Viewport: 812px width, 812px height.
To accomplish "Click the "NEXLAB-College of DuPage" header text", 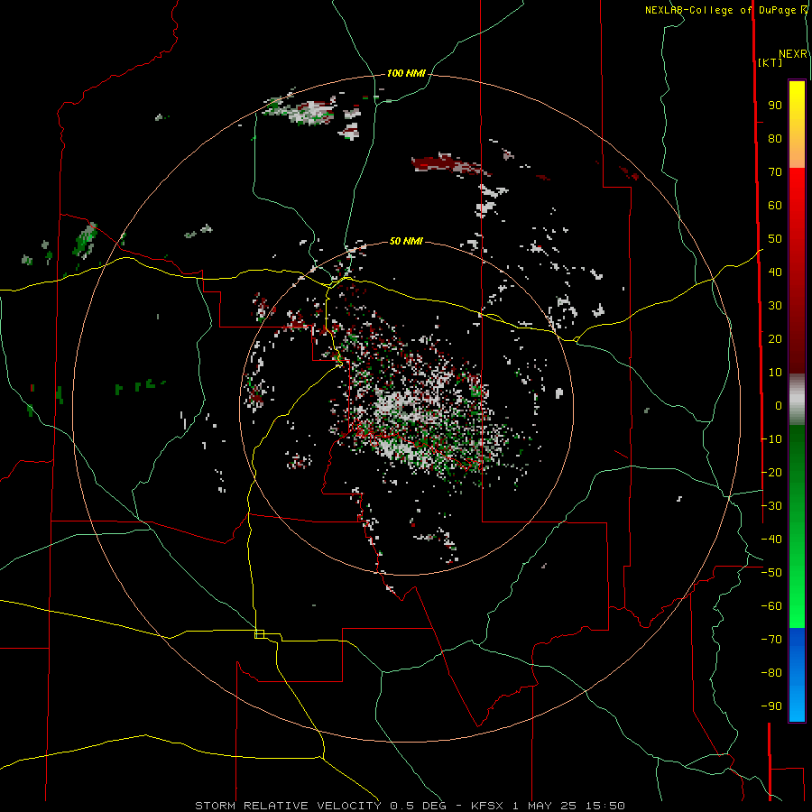I will (722, 10).
